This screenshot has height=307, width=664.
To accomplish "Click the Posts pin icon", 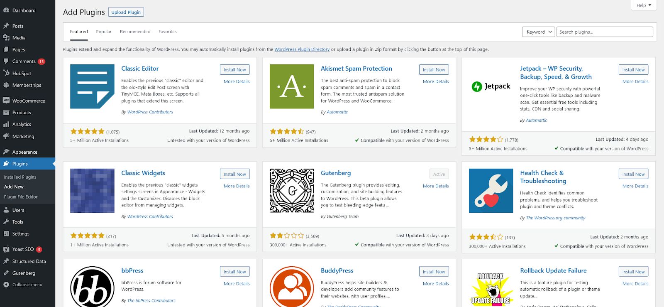I will [6, 26].
